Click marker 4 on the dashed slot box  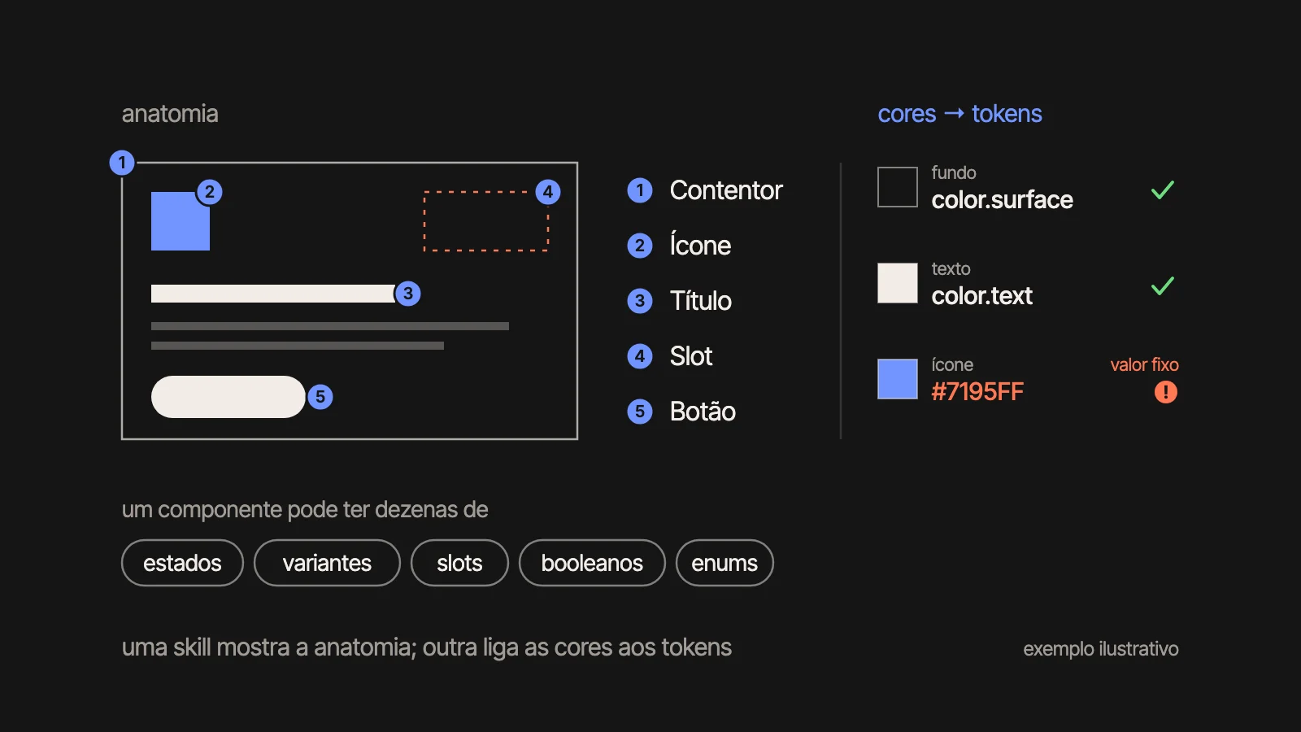click(548, 192)
